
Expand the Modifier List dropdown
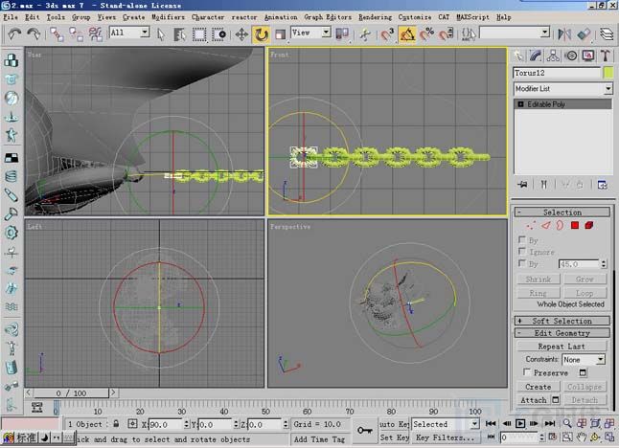pos(562,89)
